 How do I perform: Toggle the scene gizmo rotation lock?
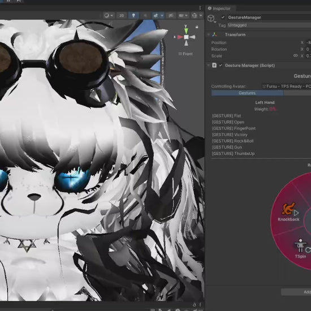(x=197, y=27)
